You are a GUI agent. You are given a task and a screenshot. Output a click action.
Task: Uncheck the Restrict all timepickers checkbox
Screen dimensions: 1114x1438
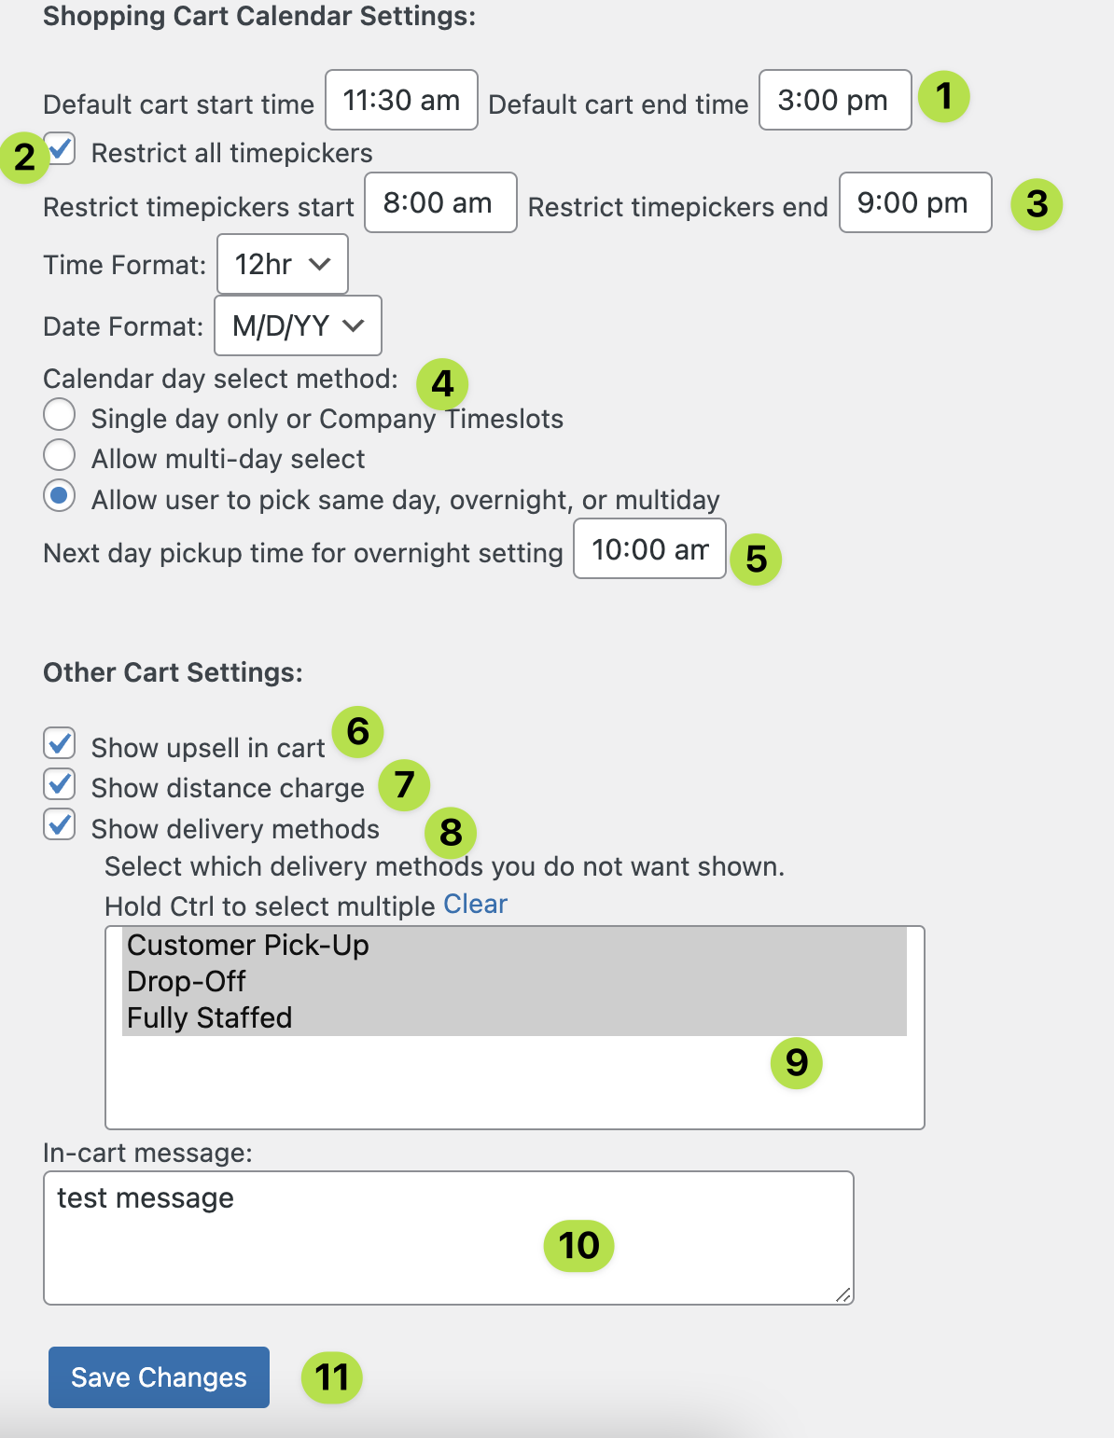coord(60,149)
